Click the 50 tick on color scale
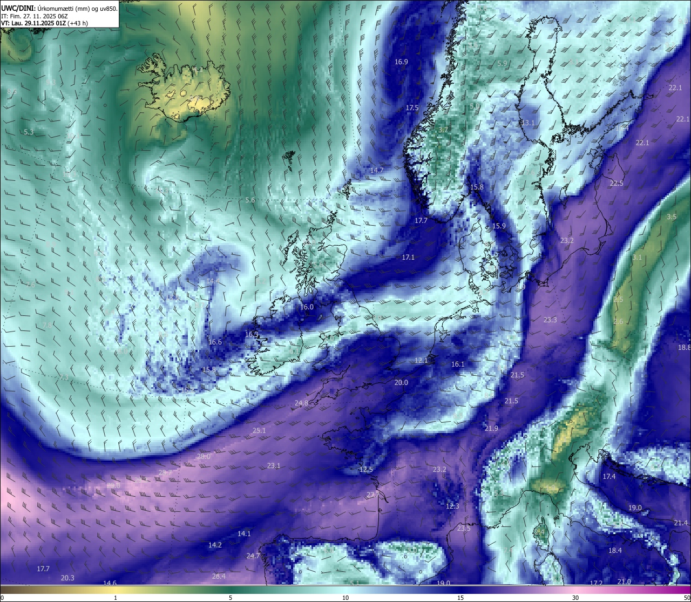This screenshot has width=691, height=602. 687,598
